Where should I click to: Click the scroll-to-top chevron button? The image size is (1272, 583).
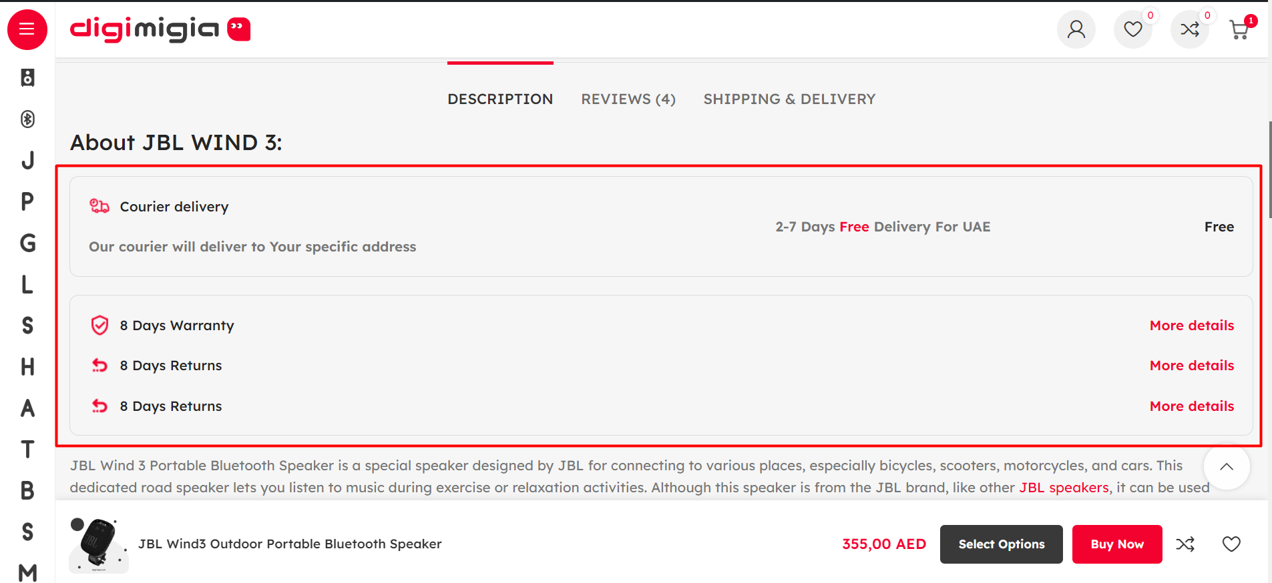(1227, 467)
